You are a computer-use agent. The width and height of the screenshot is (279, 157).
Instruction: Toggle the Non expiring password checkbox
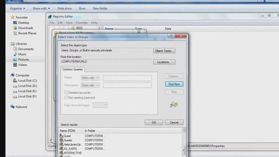pos(66,98)
